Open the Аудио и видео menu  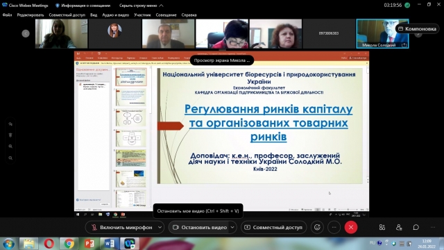(116, 15)
